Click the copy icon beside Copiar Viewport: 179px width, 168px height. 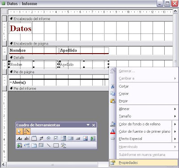coord(113,93)
